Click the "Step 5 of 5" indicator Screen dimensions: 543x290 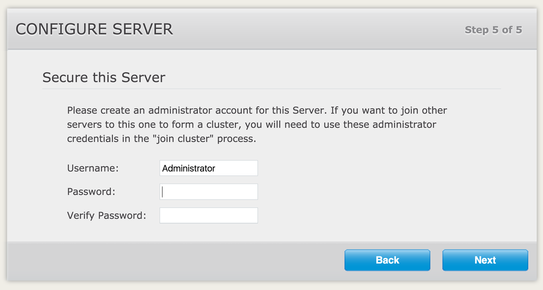(x=493, y=30)
